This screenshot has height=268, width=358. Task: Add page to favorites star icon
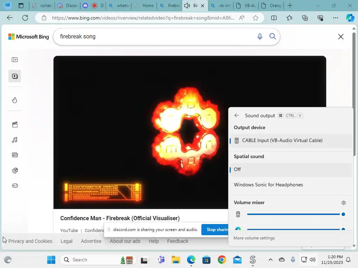(x=256, y=18)
